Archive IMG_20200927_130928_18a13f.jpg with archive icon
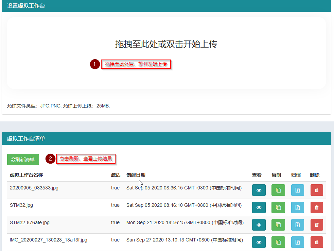Screen dimensions: 334x251 point(297,242)
